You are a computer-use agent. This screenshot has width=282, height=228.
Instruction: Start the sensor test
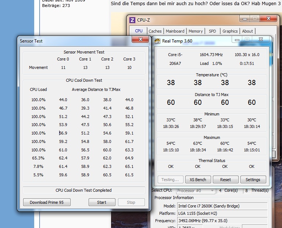click(102, 202)
